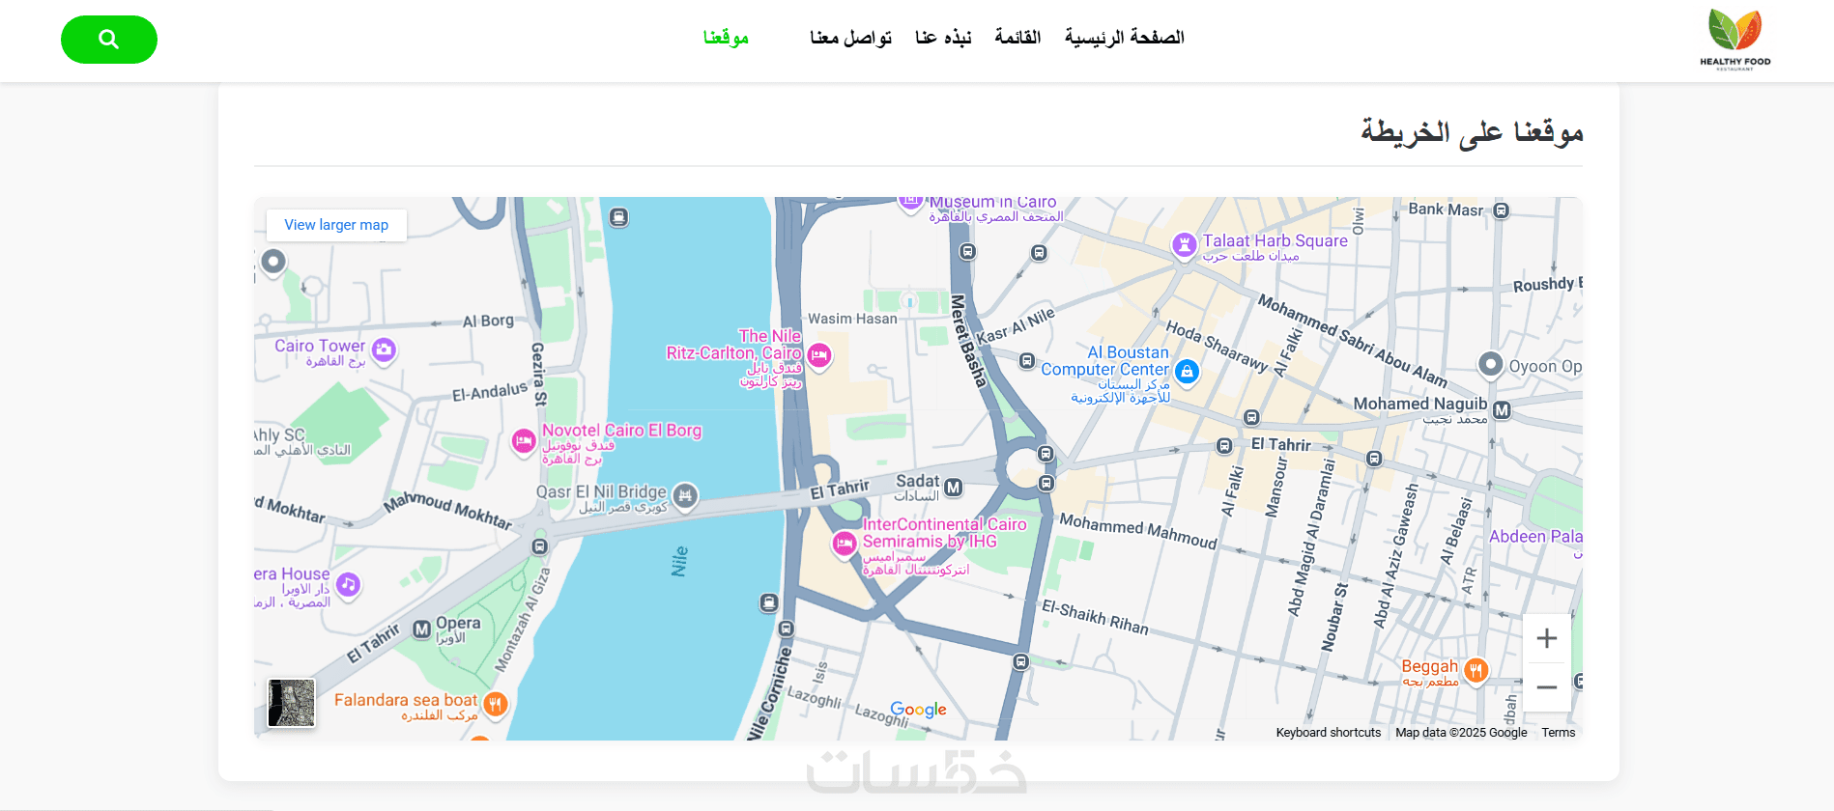
Task: Select InterContinental Semiramis hotel pin
Action: (x=845, y=544)
